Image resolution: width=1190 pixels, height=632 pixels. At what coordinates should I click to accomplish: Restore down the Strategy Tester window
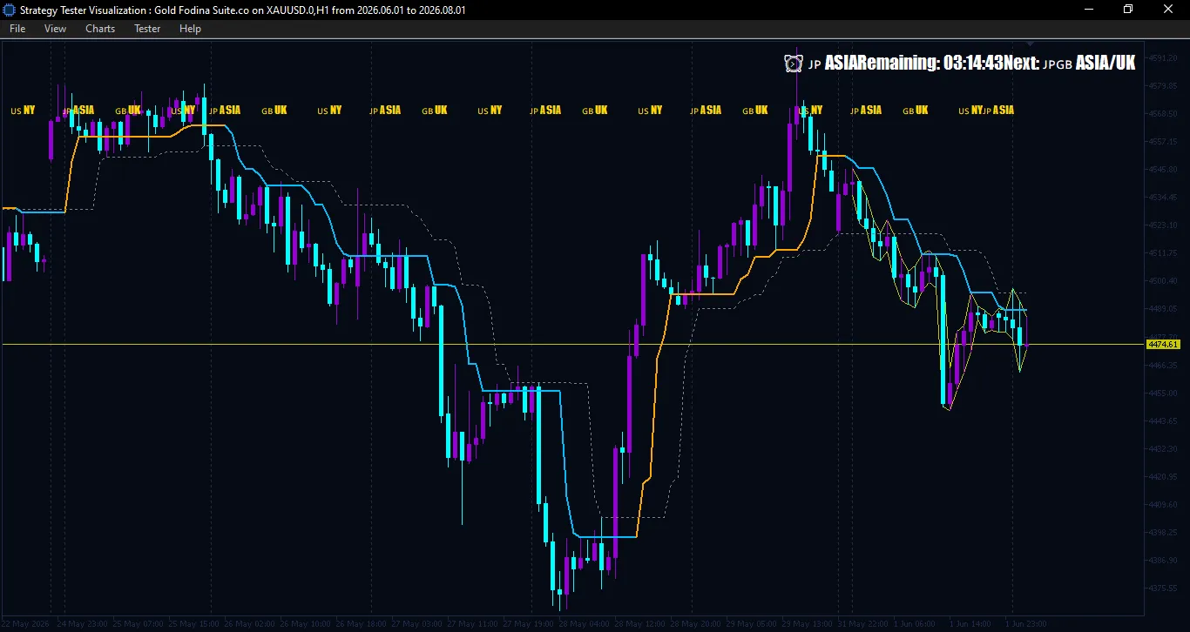click(x=1128, y=9)
